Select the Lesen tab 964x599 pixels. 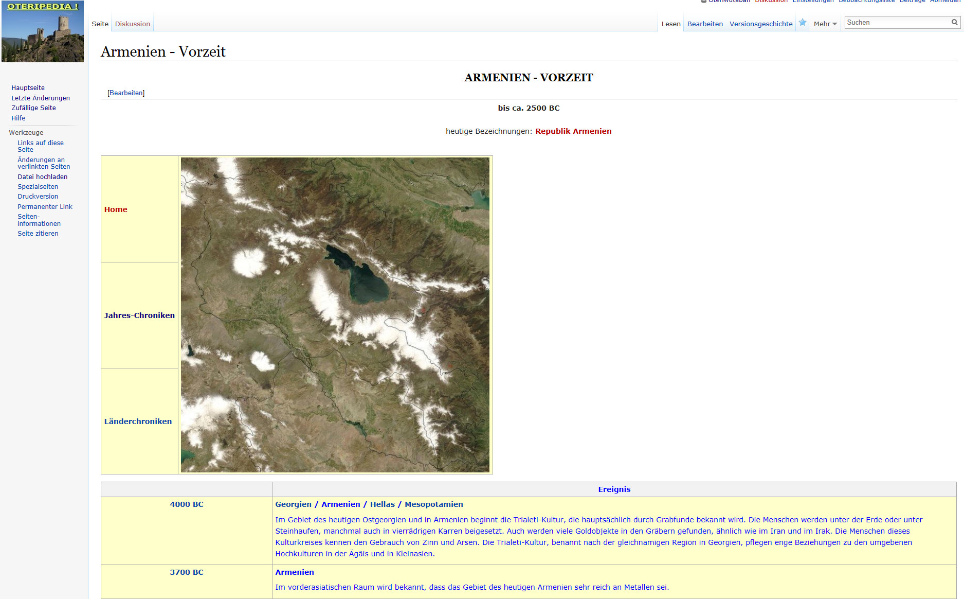(x=670, y=24)
